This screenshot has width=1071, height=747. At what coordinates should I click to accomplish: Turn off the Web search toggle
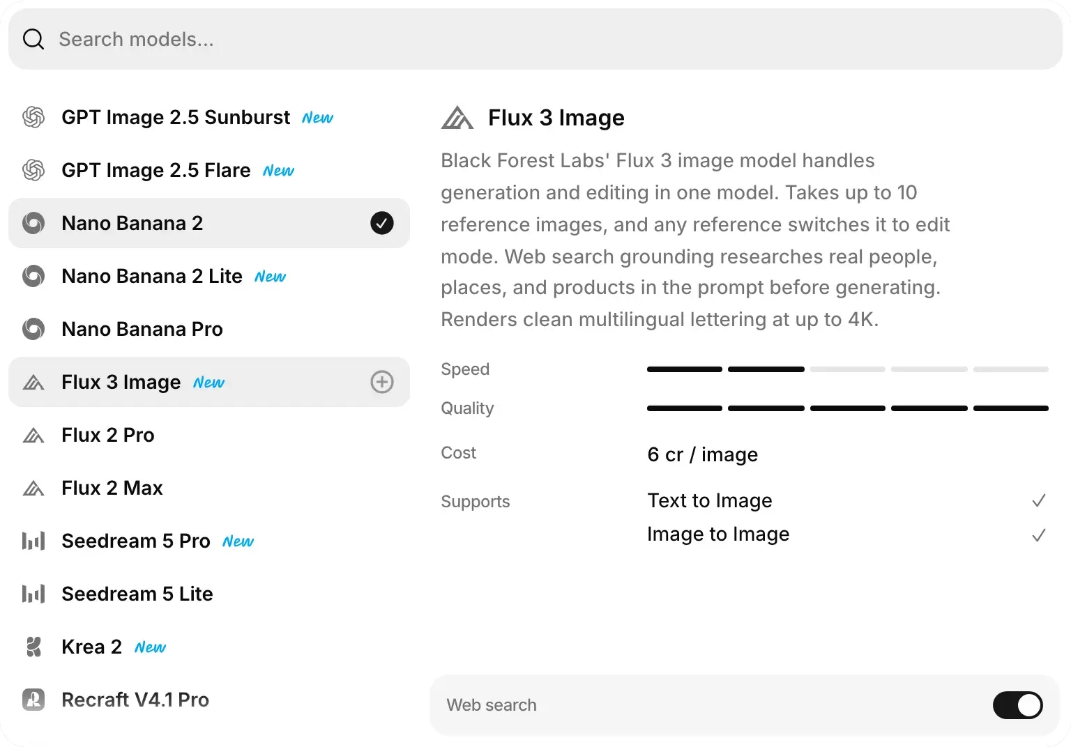coord(1018,705)
